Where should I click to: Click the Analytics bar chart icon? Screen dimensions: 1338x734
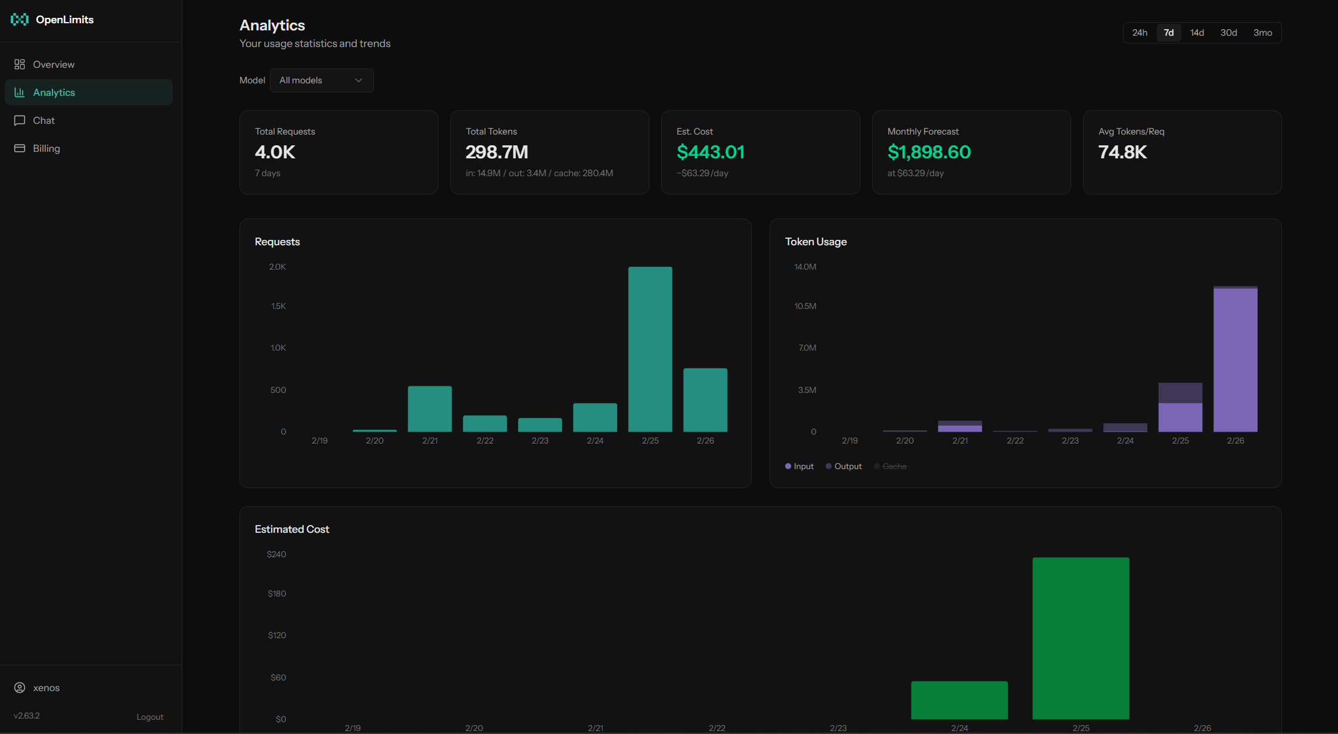(x=20, y=92)
